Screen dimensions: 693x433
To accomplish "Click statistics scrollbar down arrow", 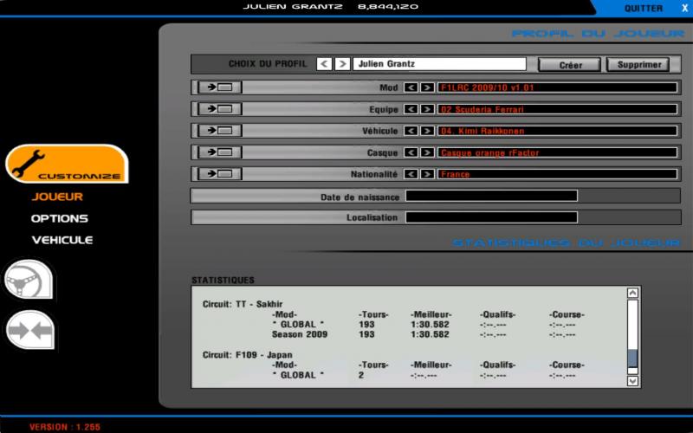I will [632, 380].
